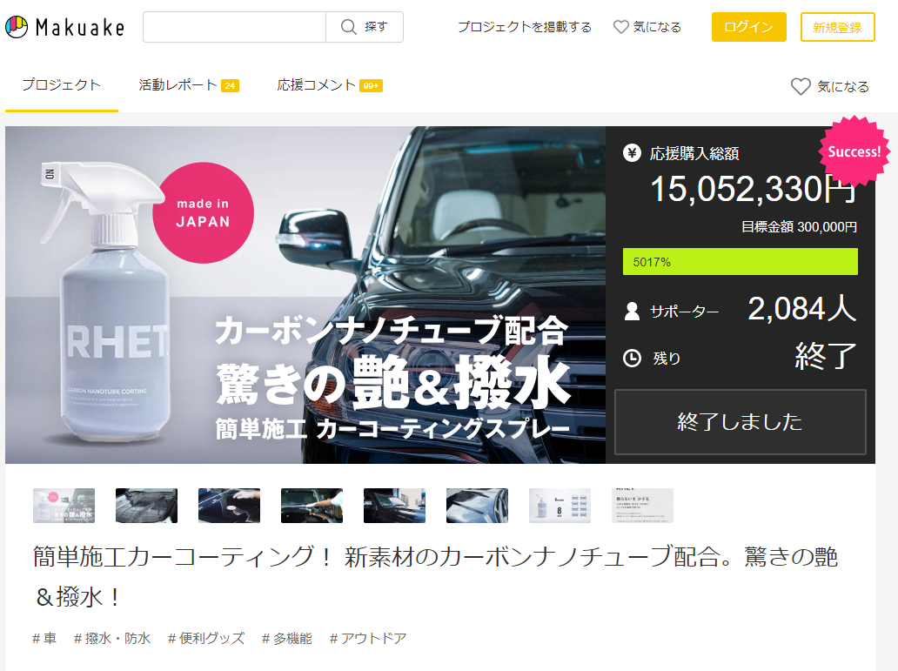
Task: Click the yen icon beside 応援購入総額
Action: point(632,153)
